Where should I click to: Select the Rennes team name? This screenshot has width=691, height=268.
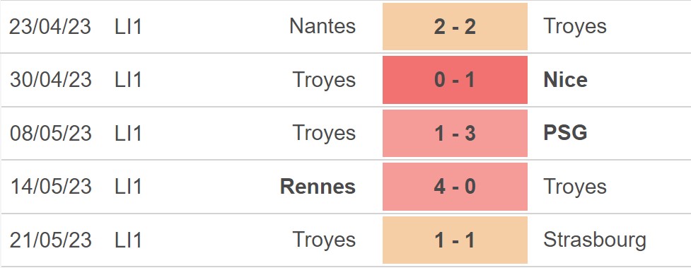[x=318, y=187]
